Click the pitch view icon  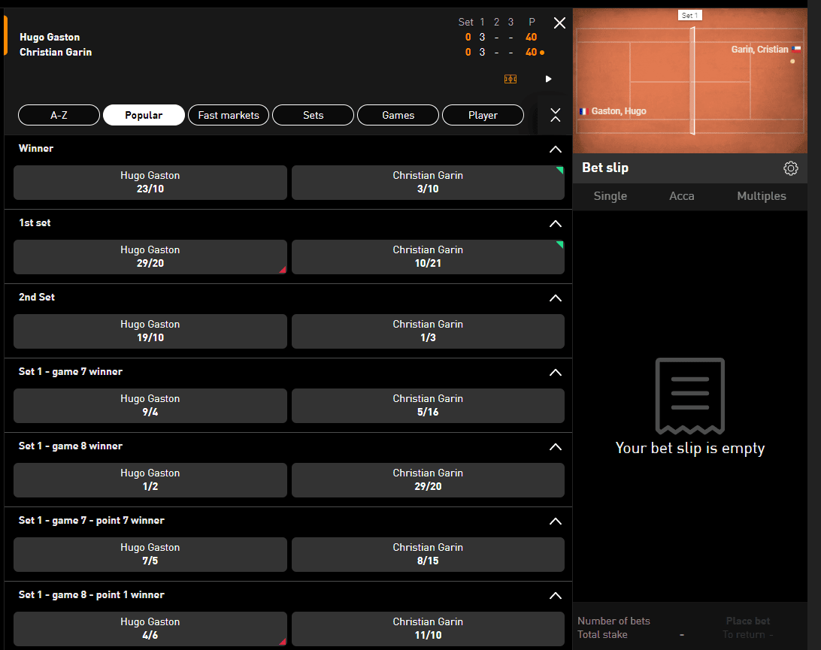click(x=510, y=79)
